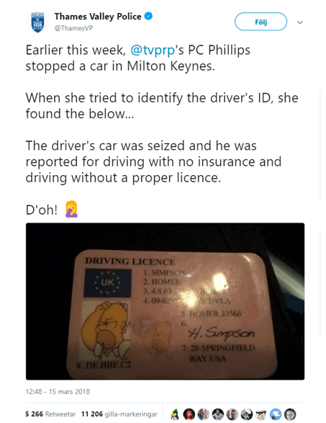This screenshot has width=326, height=423.
Task: Open the @ThamesVP handle link
Action: (73, 28)
